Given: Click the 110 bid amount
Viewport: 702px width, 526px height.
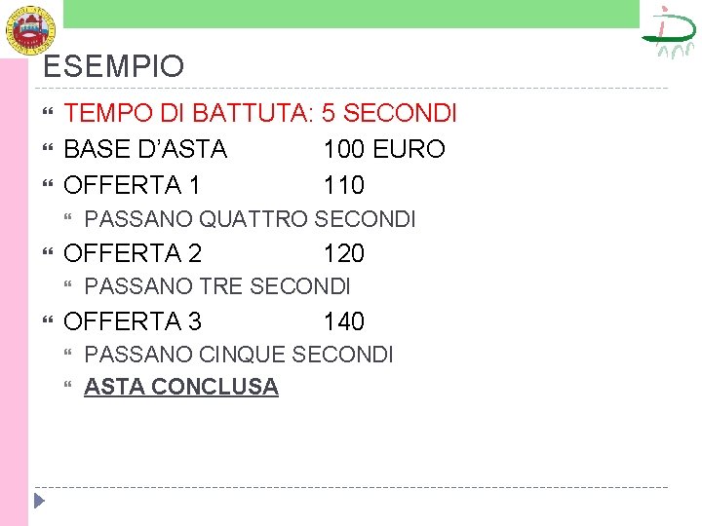Looking at the screenshot, I should tap(344, 185).
